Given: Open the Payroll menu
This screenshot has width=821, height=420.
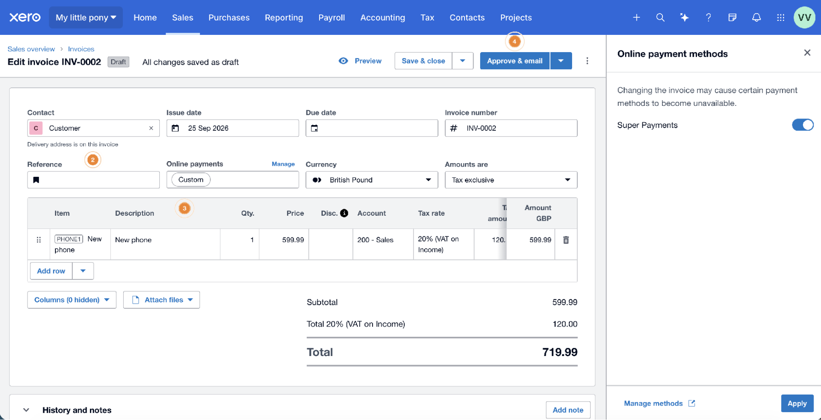Looking at the screenshot, I should [x=331, y=17].
